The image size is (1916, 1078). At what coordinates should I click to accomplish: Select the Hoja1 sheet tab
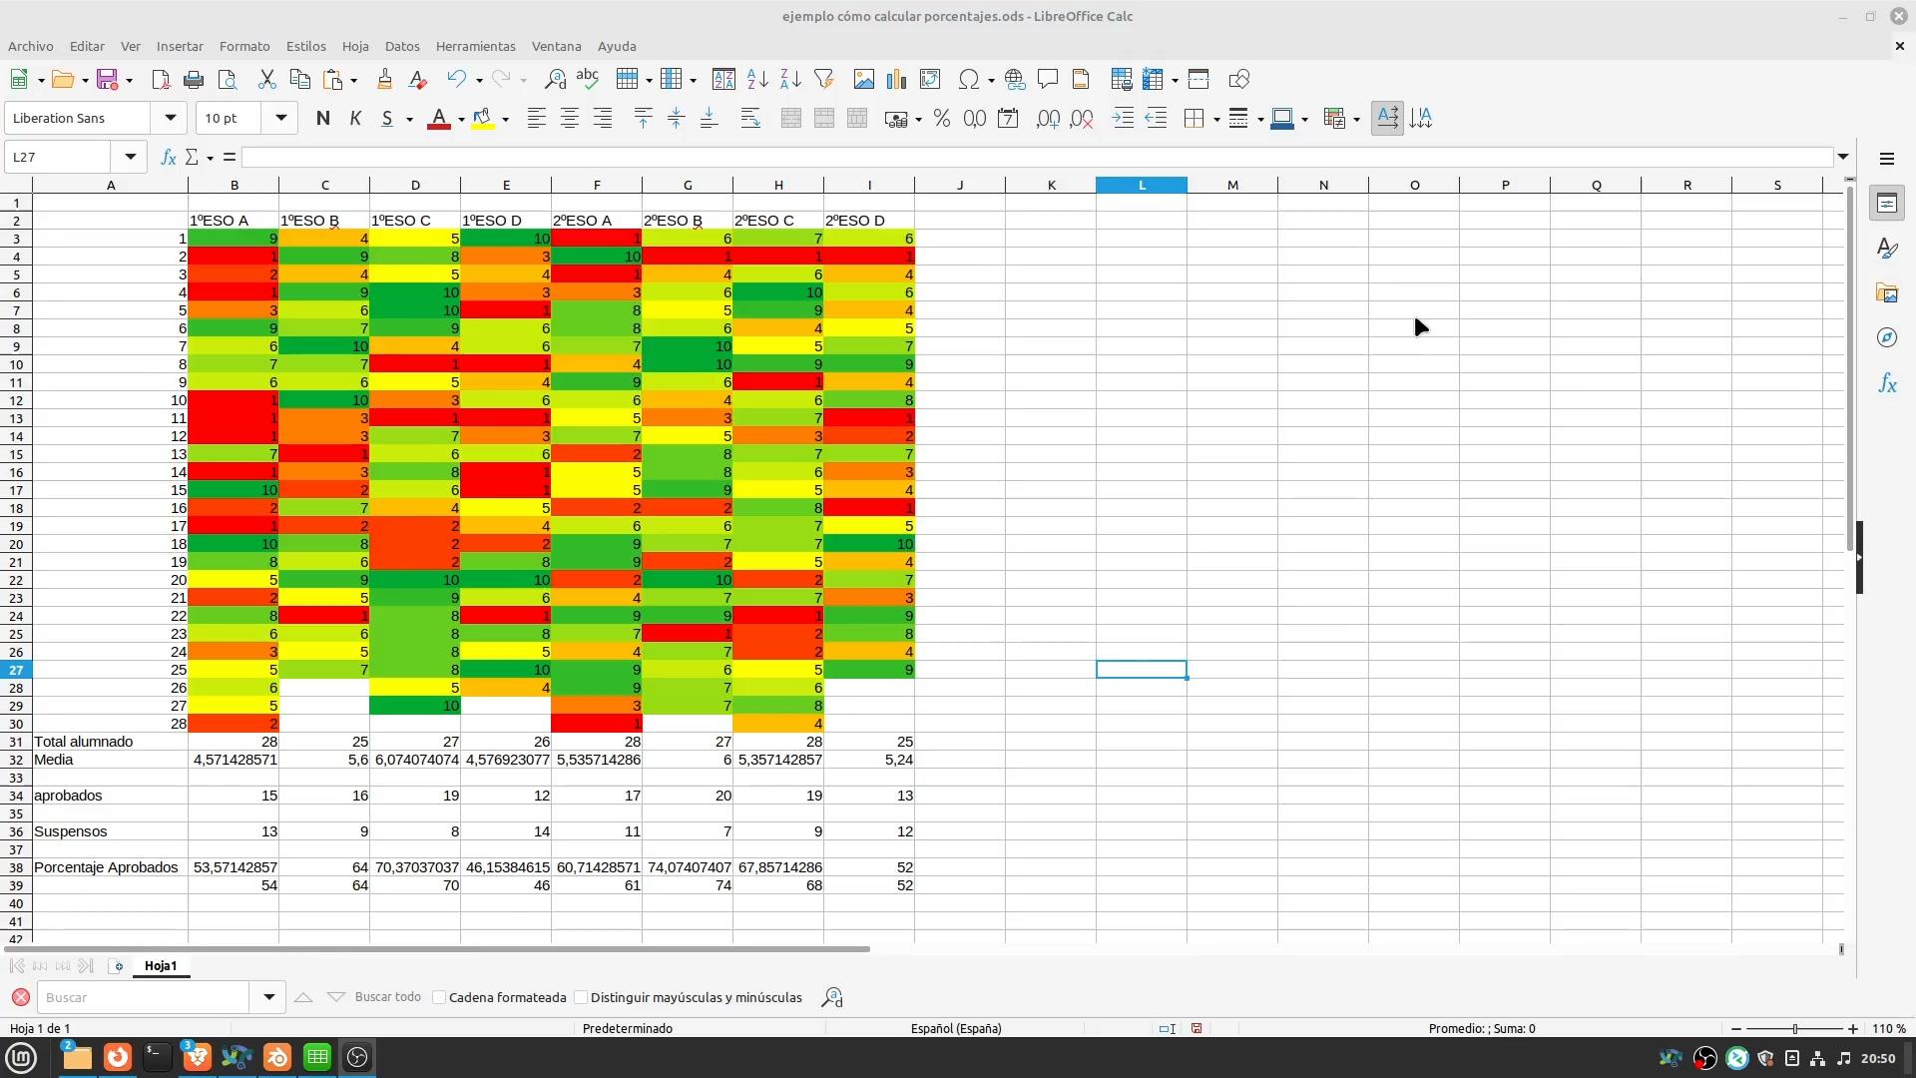pyautogui.click(x=160, y=966)
